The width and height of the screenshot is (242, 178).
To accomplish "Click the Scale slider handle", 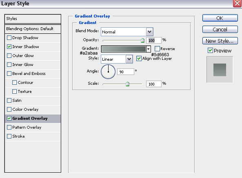I will click(x=127, y=84).
